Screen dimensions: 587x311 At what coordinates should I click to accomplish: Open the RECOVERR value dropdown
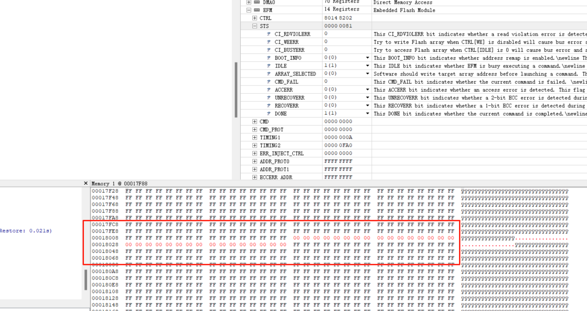[x=367, y=106]
